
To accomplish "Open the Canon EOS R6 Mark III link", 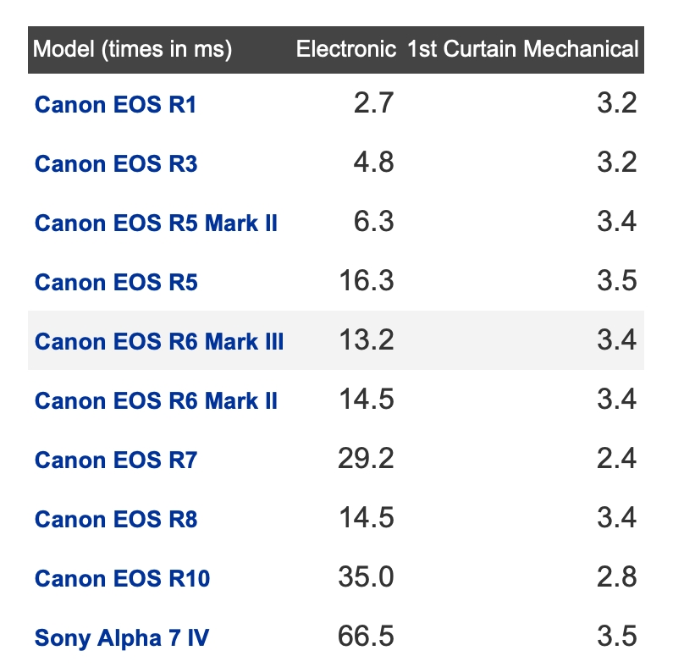I will 159,341.
